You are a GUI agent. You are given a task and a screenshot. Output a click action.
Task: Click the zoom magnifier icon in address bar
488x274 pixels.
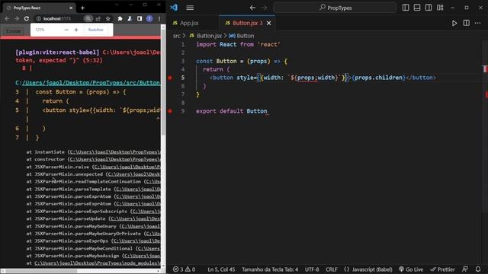click(x=88, y=18)
